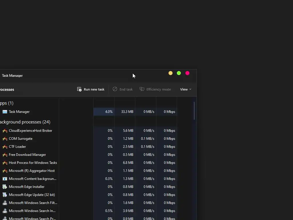
Task: Click the CTF Loader process icon
Action: point(5,147)
